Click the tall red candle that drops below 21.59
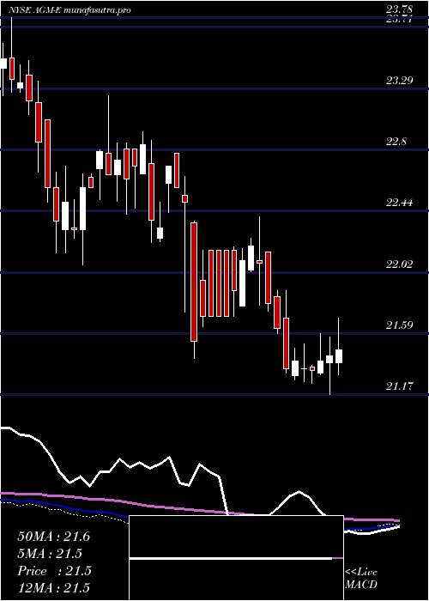The width and height of the screenshot is (429, 601). (x=194, y=282)
